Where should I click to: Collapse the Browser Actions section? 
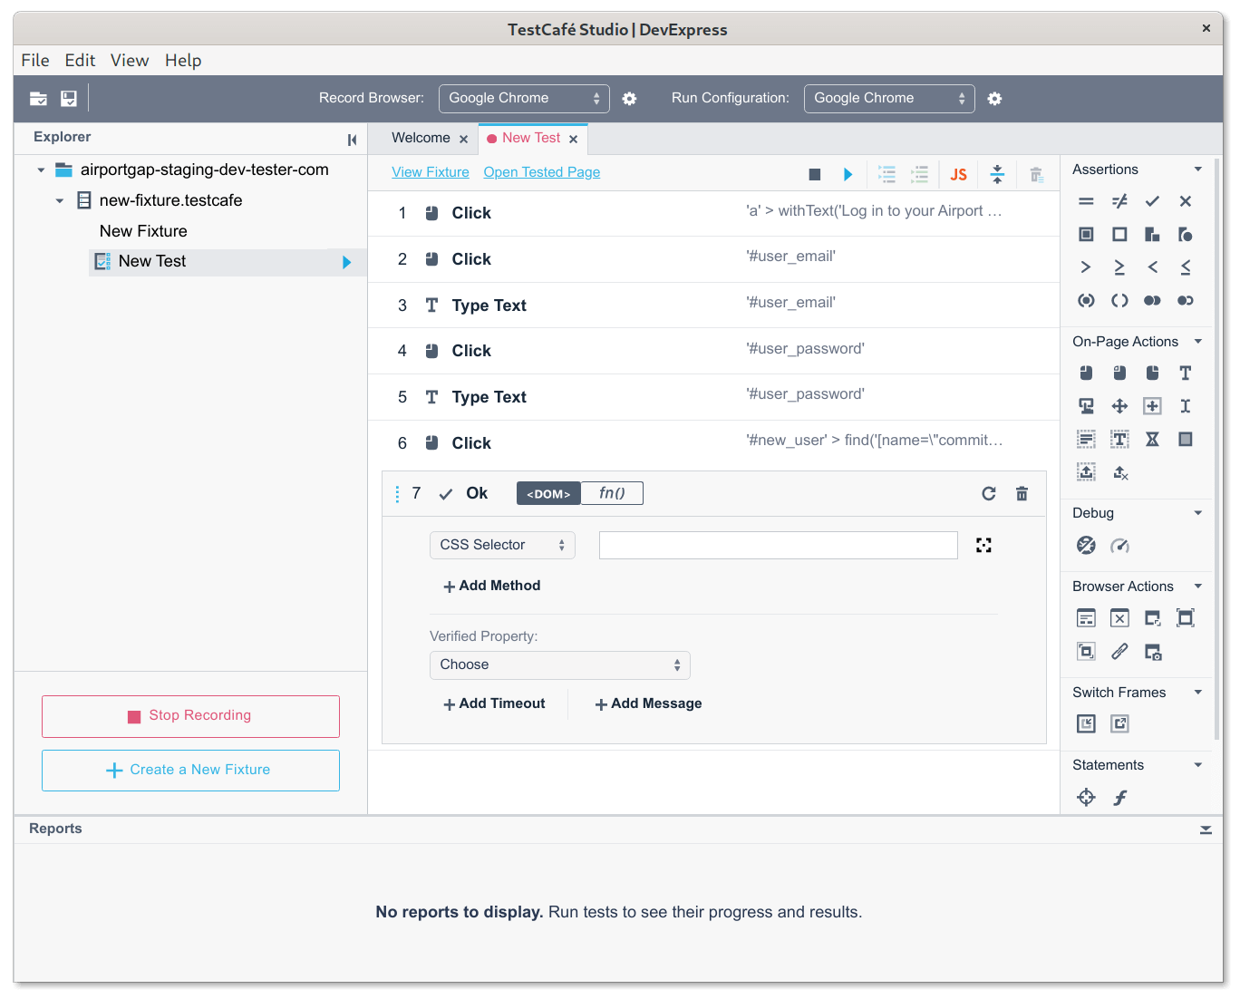point(1198,587)
